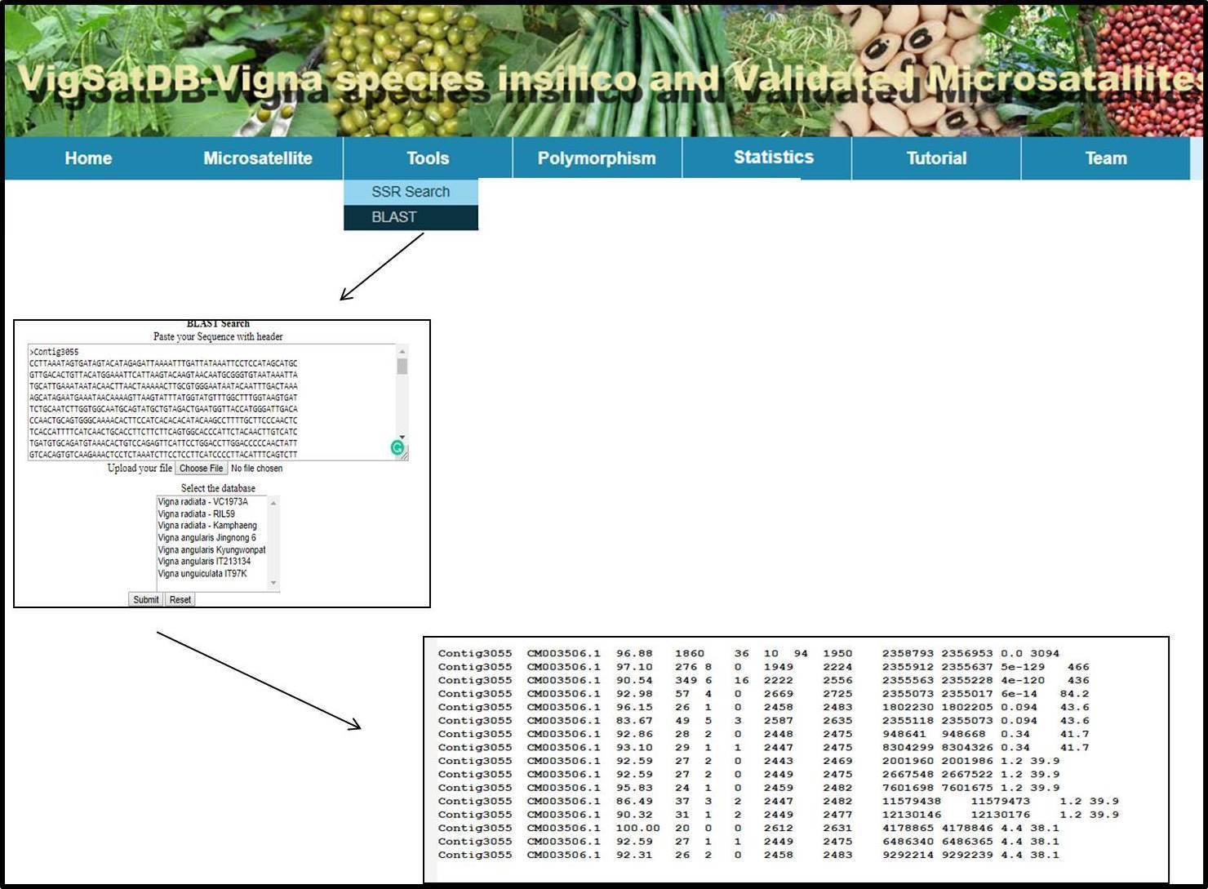Select BLAST from Tools dropdown

pyautogui.click(x=394, y=217)
